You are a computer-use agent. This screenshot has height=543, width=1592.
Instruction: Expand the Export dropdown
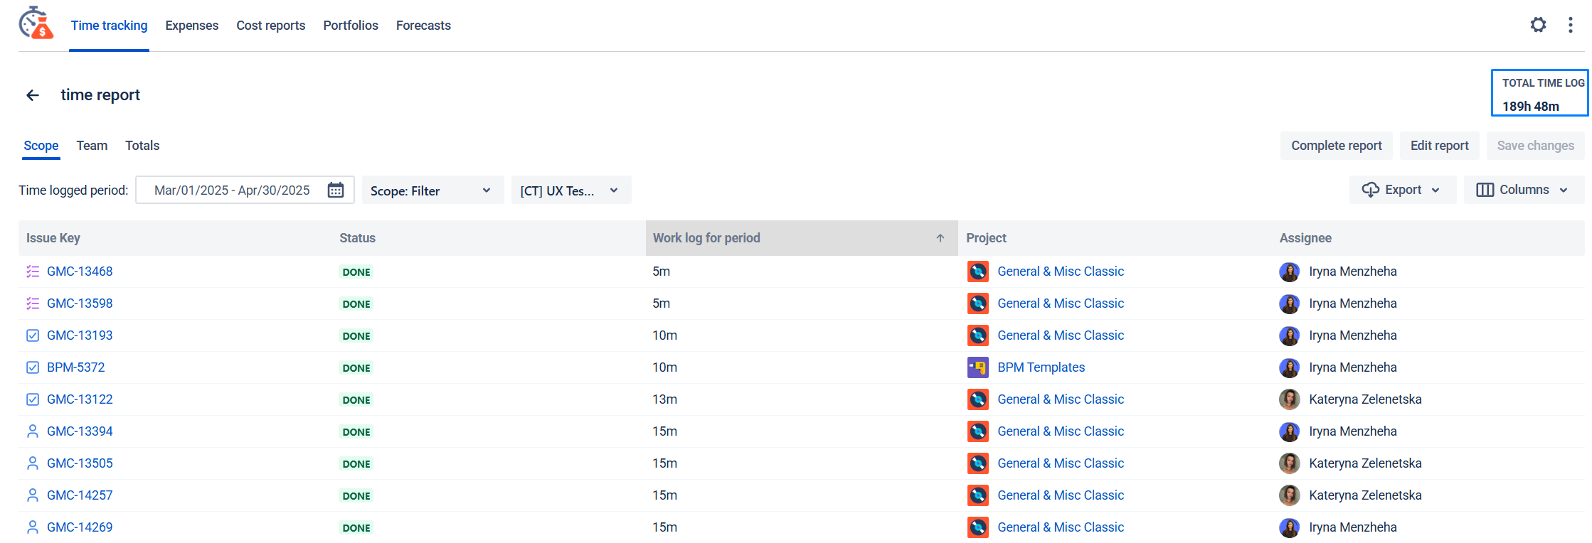point(1402,190)
